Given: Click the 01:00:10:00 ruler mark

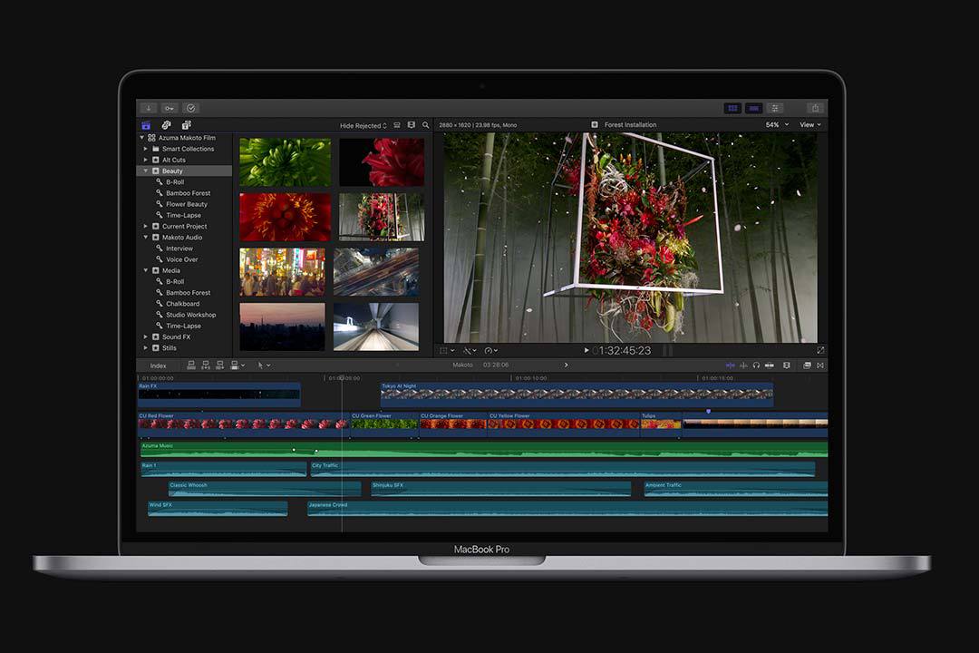Looking at the screenshot, I should point(531,378).
